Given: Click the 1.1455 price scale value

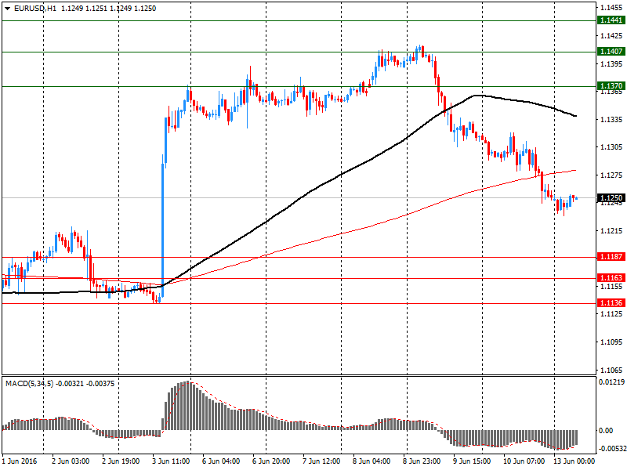Looking at the screenshot, I should pos(611,8).
